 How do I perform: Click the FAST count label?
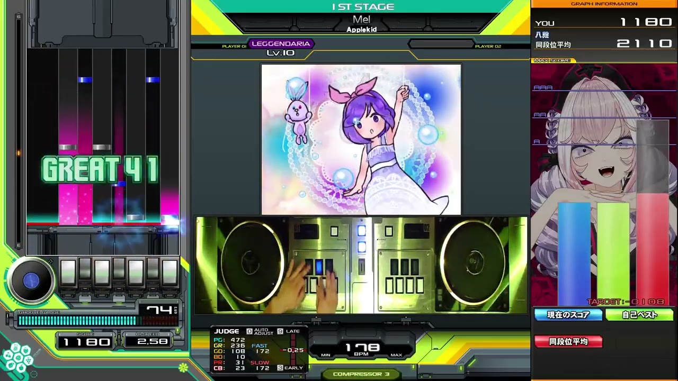(260, 346)
